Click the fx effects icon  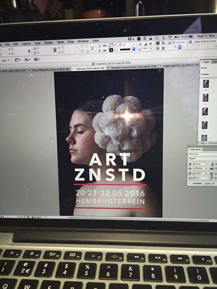pyautogui.click(x=150, y=44)
